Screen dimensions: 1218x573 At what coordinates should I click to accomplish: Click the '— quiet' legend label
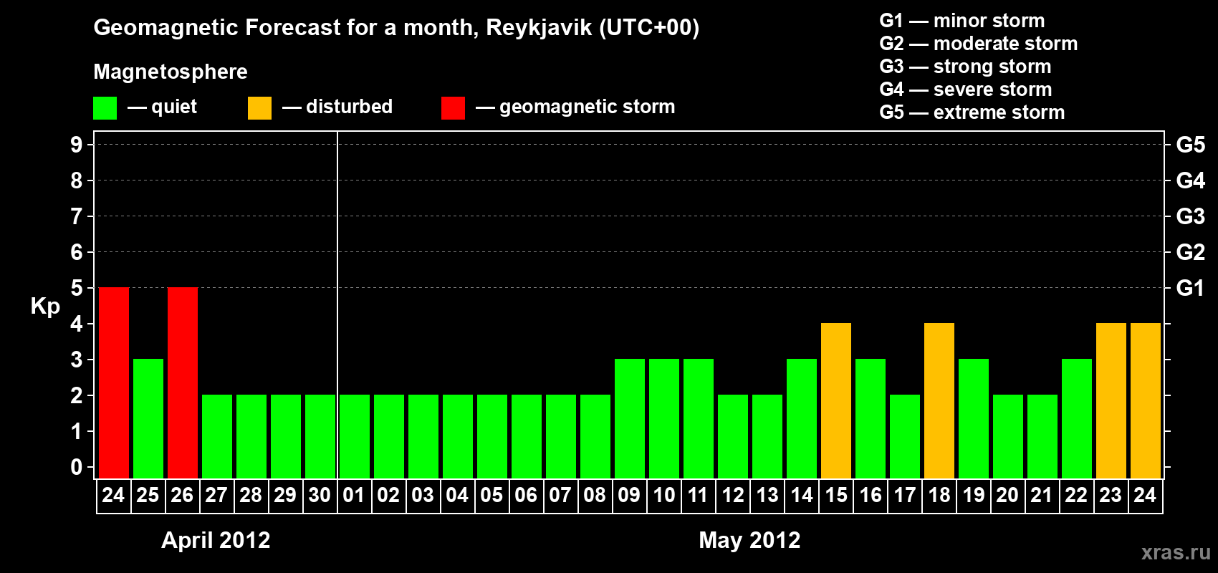click(162, 107)
